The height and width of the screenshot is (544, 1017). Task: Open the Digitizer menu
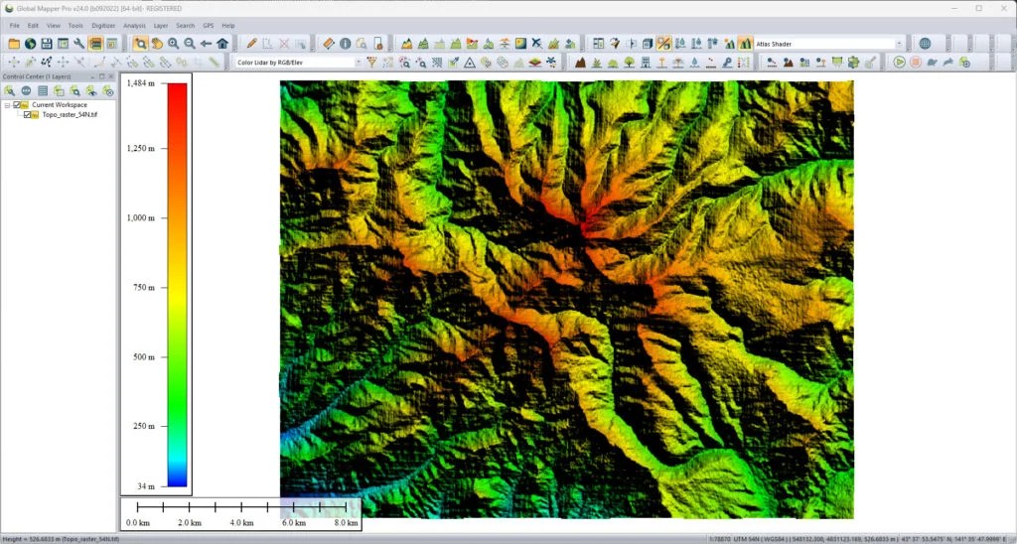coord(103,26)
